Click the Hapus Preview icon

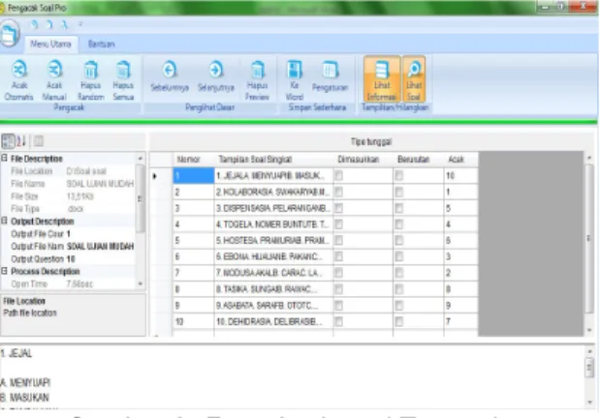pos(257,70)
